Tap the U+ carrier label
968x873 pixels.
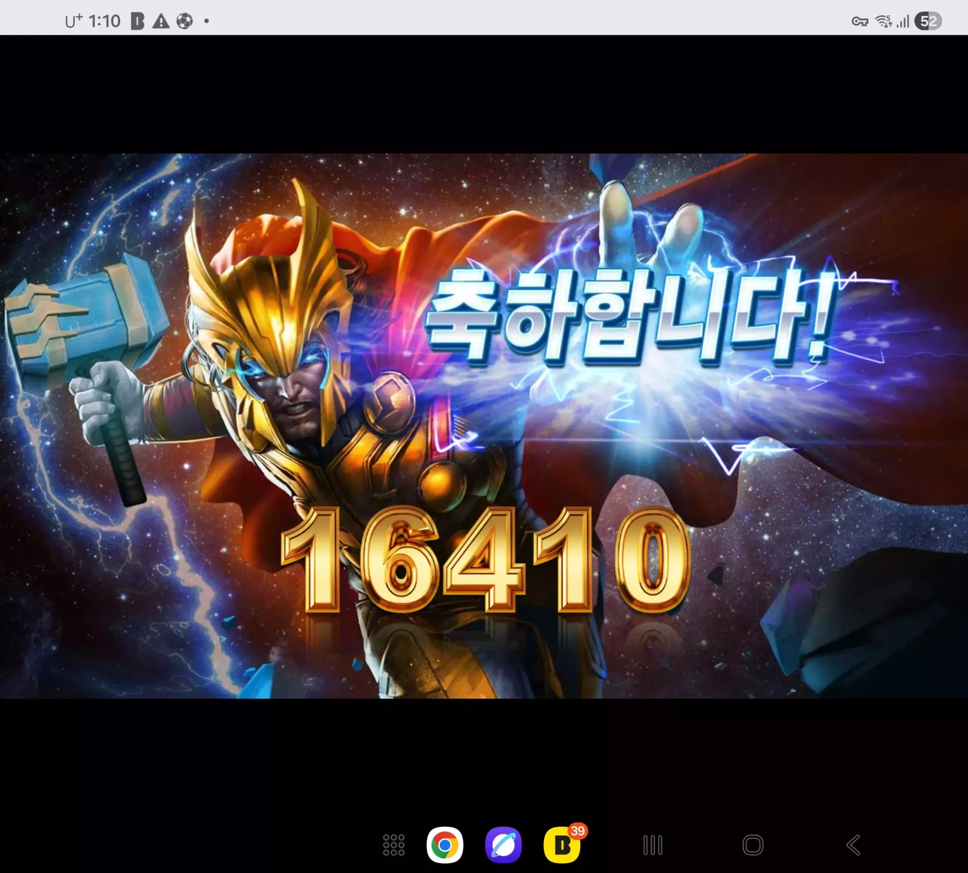74,21
